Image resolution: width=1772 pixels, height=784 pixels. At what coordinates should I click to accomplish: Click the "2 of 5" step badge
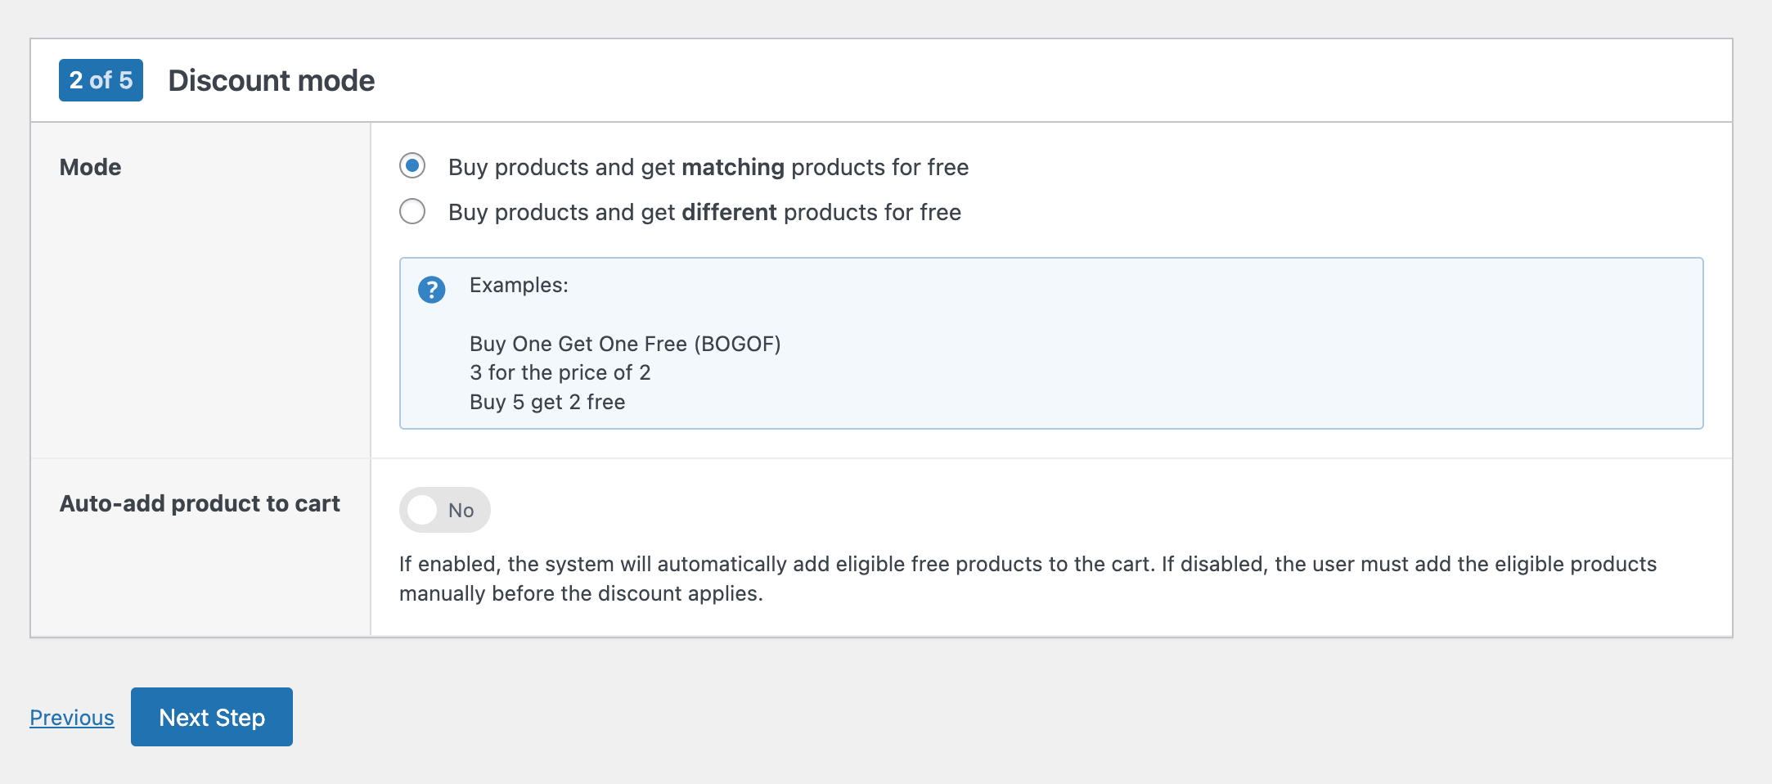101,80
